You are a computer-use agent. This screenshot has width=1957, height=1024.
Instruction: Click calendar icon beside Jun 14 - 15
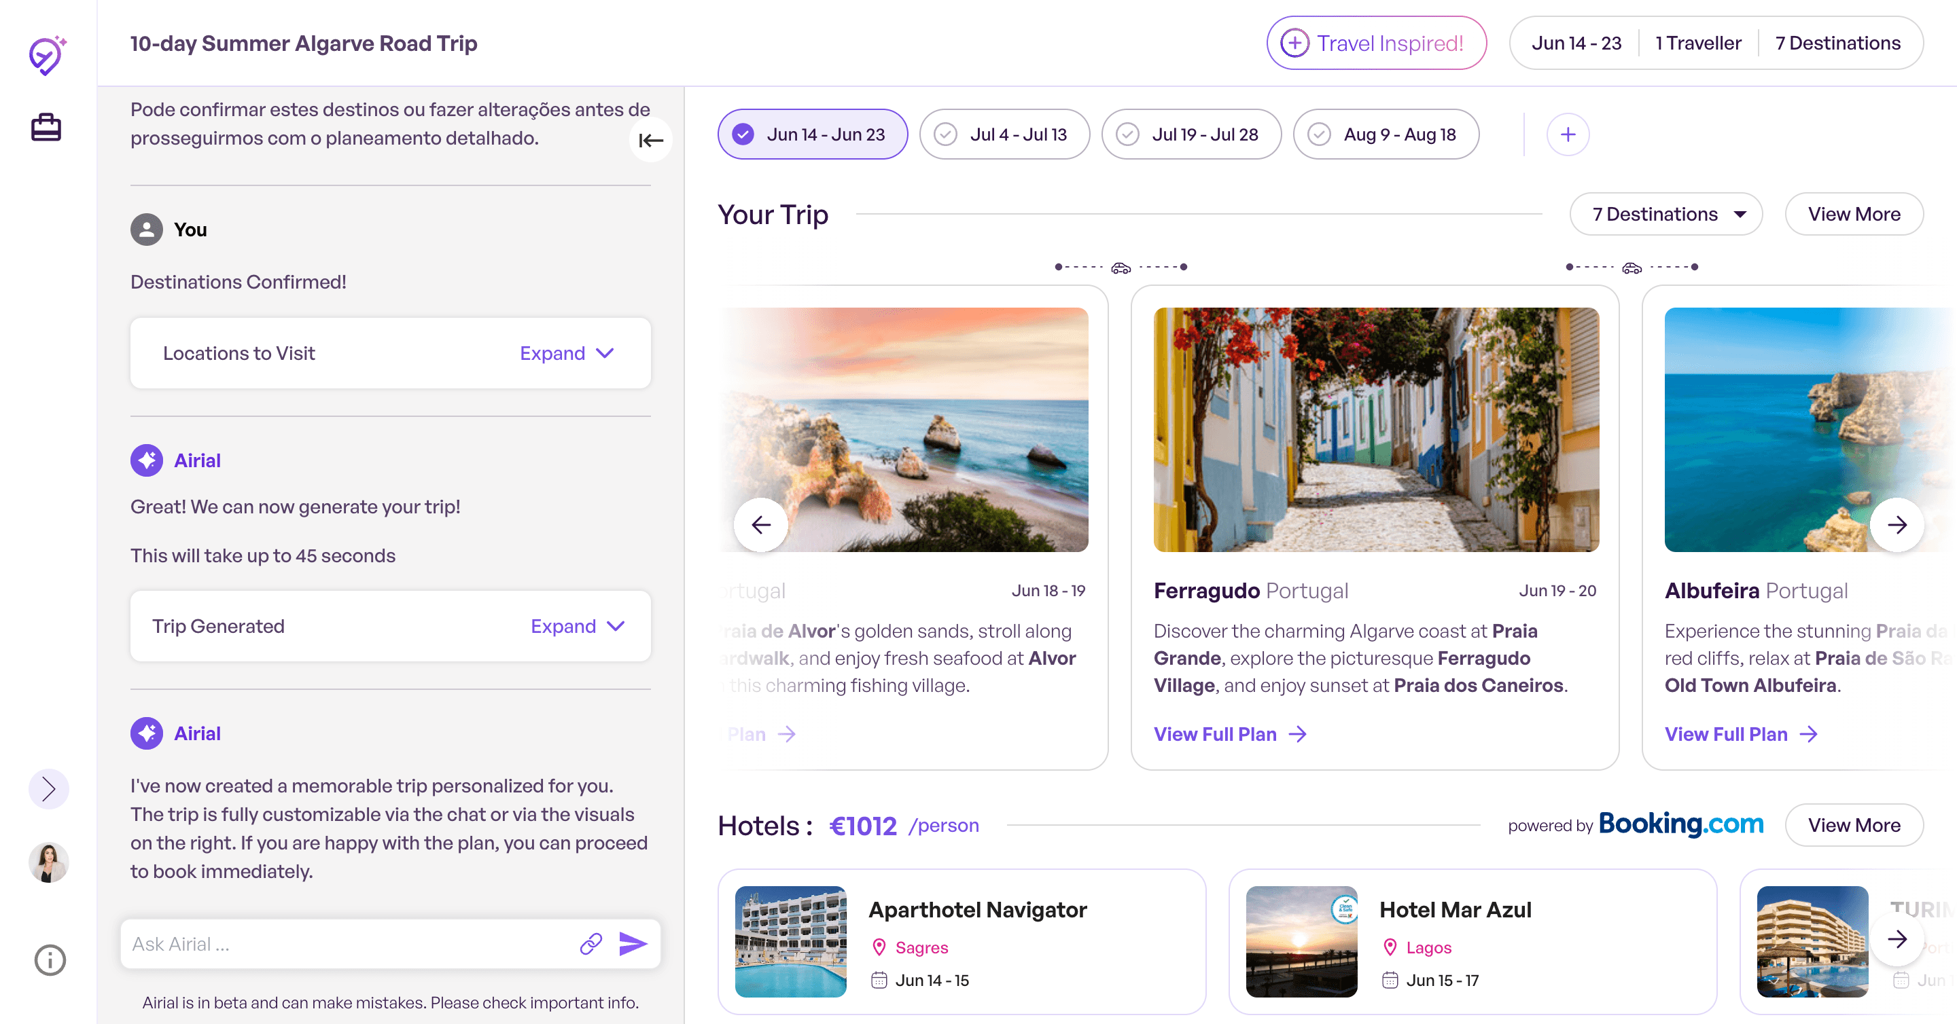[879, 980]
